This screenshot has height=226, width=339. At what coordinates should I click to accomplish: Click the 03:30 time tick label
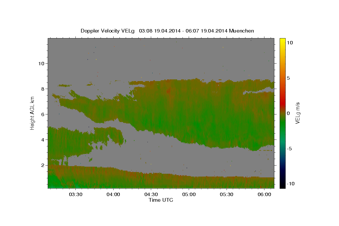76,195
